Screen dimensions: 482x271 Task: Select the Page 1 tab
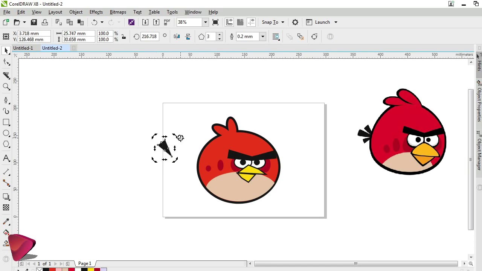click(85, 263)
